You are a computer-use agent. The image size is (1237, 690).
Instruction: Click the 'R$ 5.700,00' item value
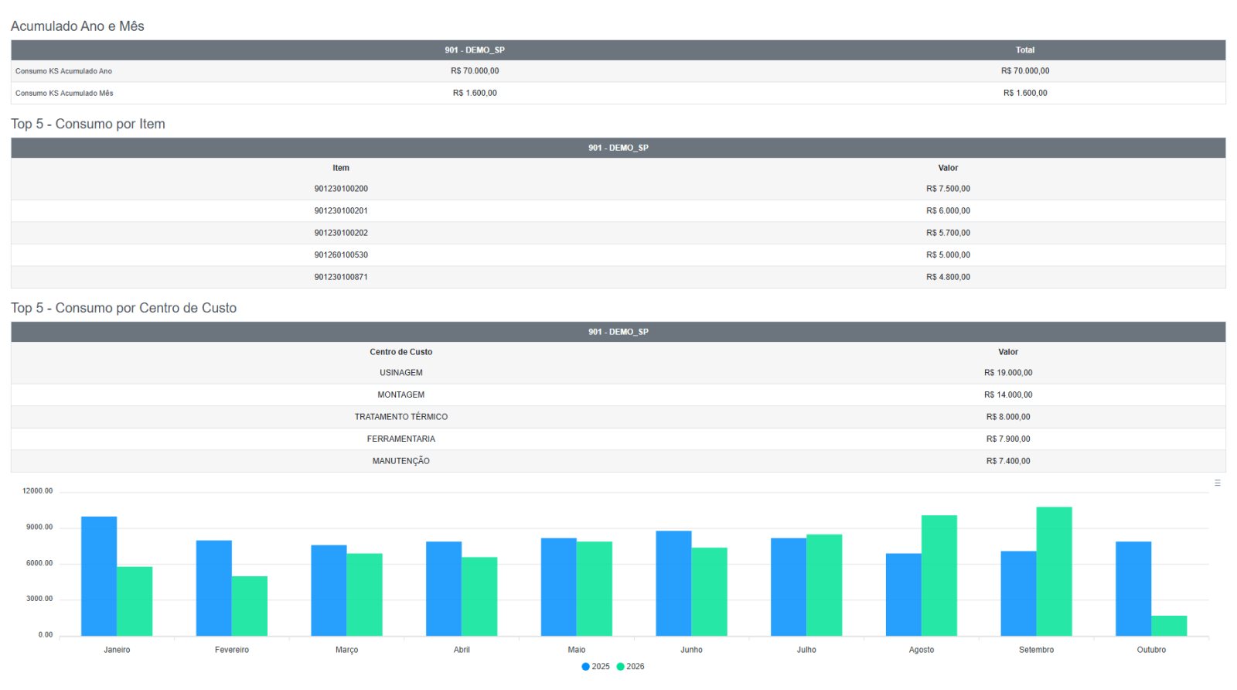pyautogui.click(x=948, y=233)
